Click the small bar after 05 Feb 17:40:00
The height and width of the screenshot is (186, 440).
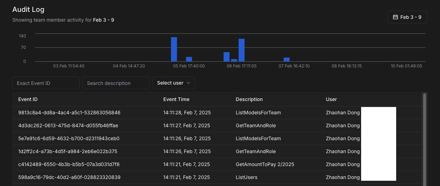click(x=189, y=59)
